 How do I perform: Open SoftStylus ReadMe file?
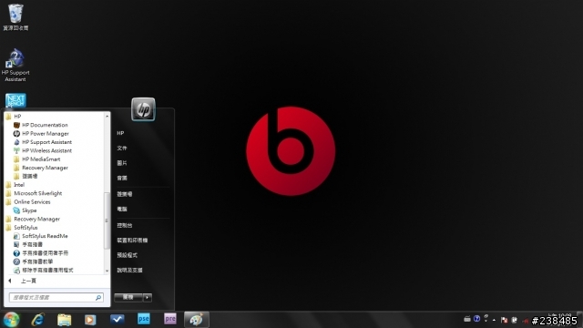pyautogui.click(x=40, y=236)
